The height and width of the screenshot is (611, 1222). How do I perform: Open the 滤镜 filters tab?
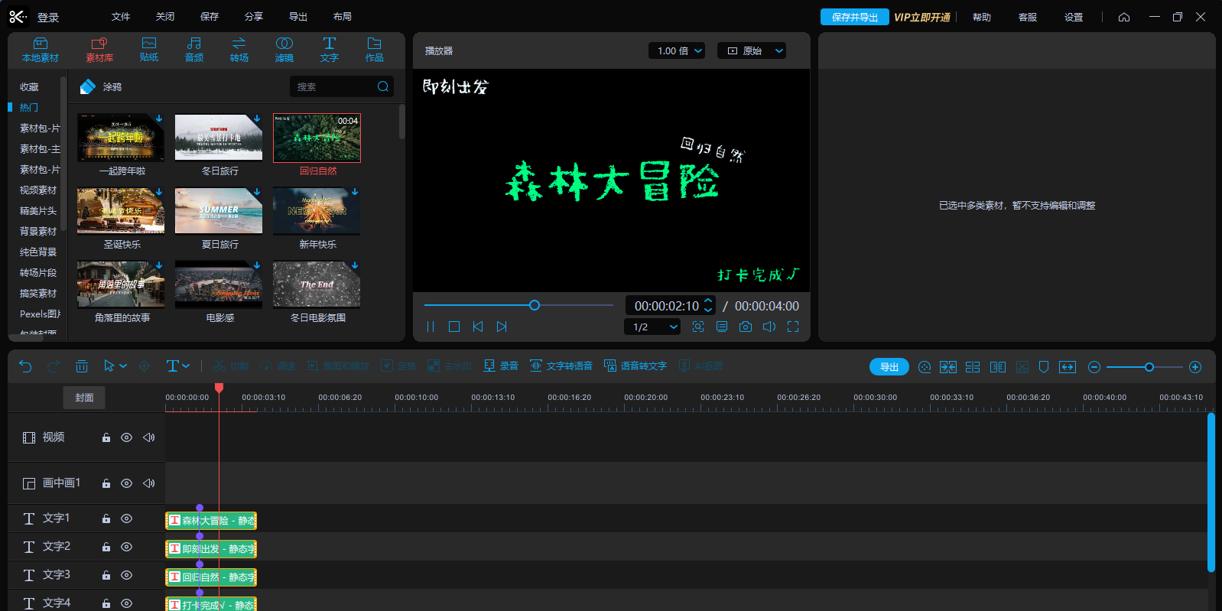click(x=284, y=50)
